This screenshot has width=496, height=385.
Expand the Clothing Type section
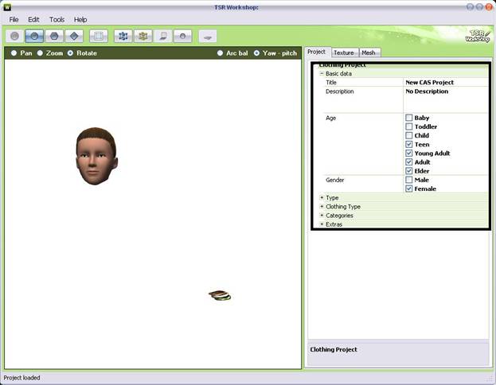(x=322, y=207)
